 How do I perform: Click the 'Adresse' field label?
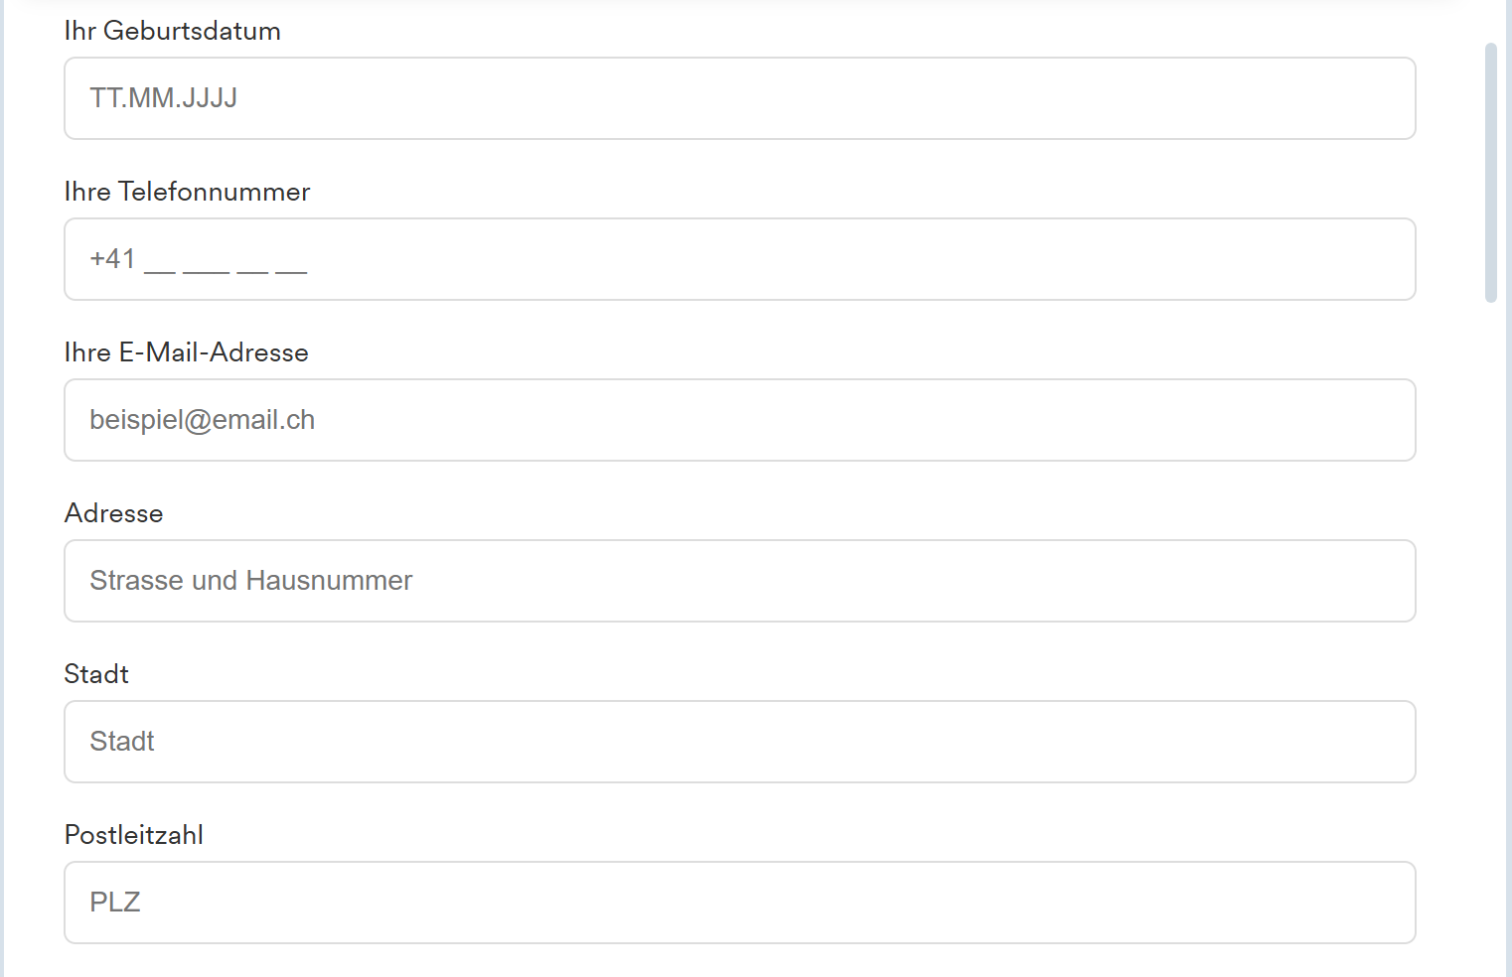pyautogui.click(x=113, y=513)
